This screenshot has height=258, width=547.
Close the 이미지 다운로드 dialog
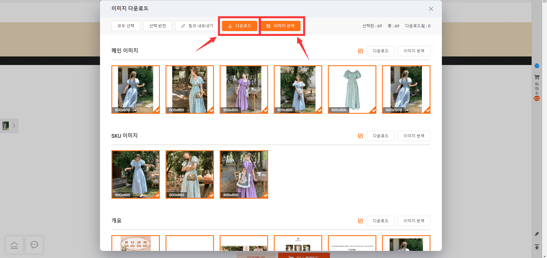pyautogui.click(x=431, y=9)
